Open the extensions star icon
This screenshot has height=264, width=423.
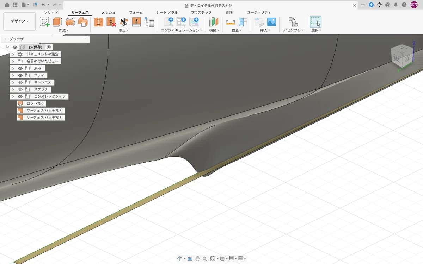click(x=379, y=5)
